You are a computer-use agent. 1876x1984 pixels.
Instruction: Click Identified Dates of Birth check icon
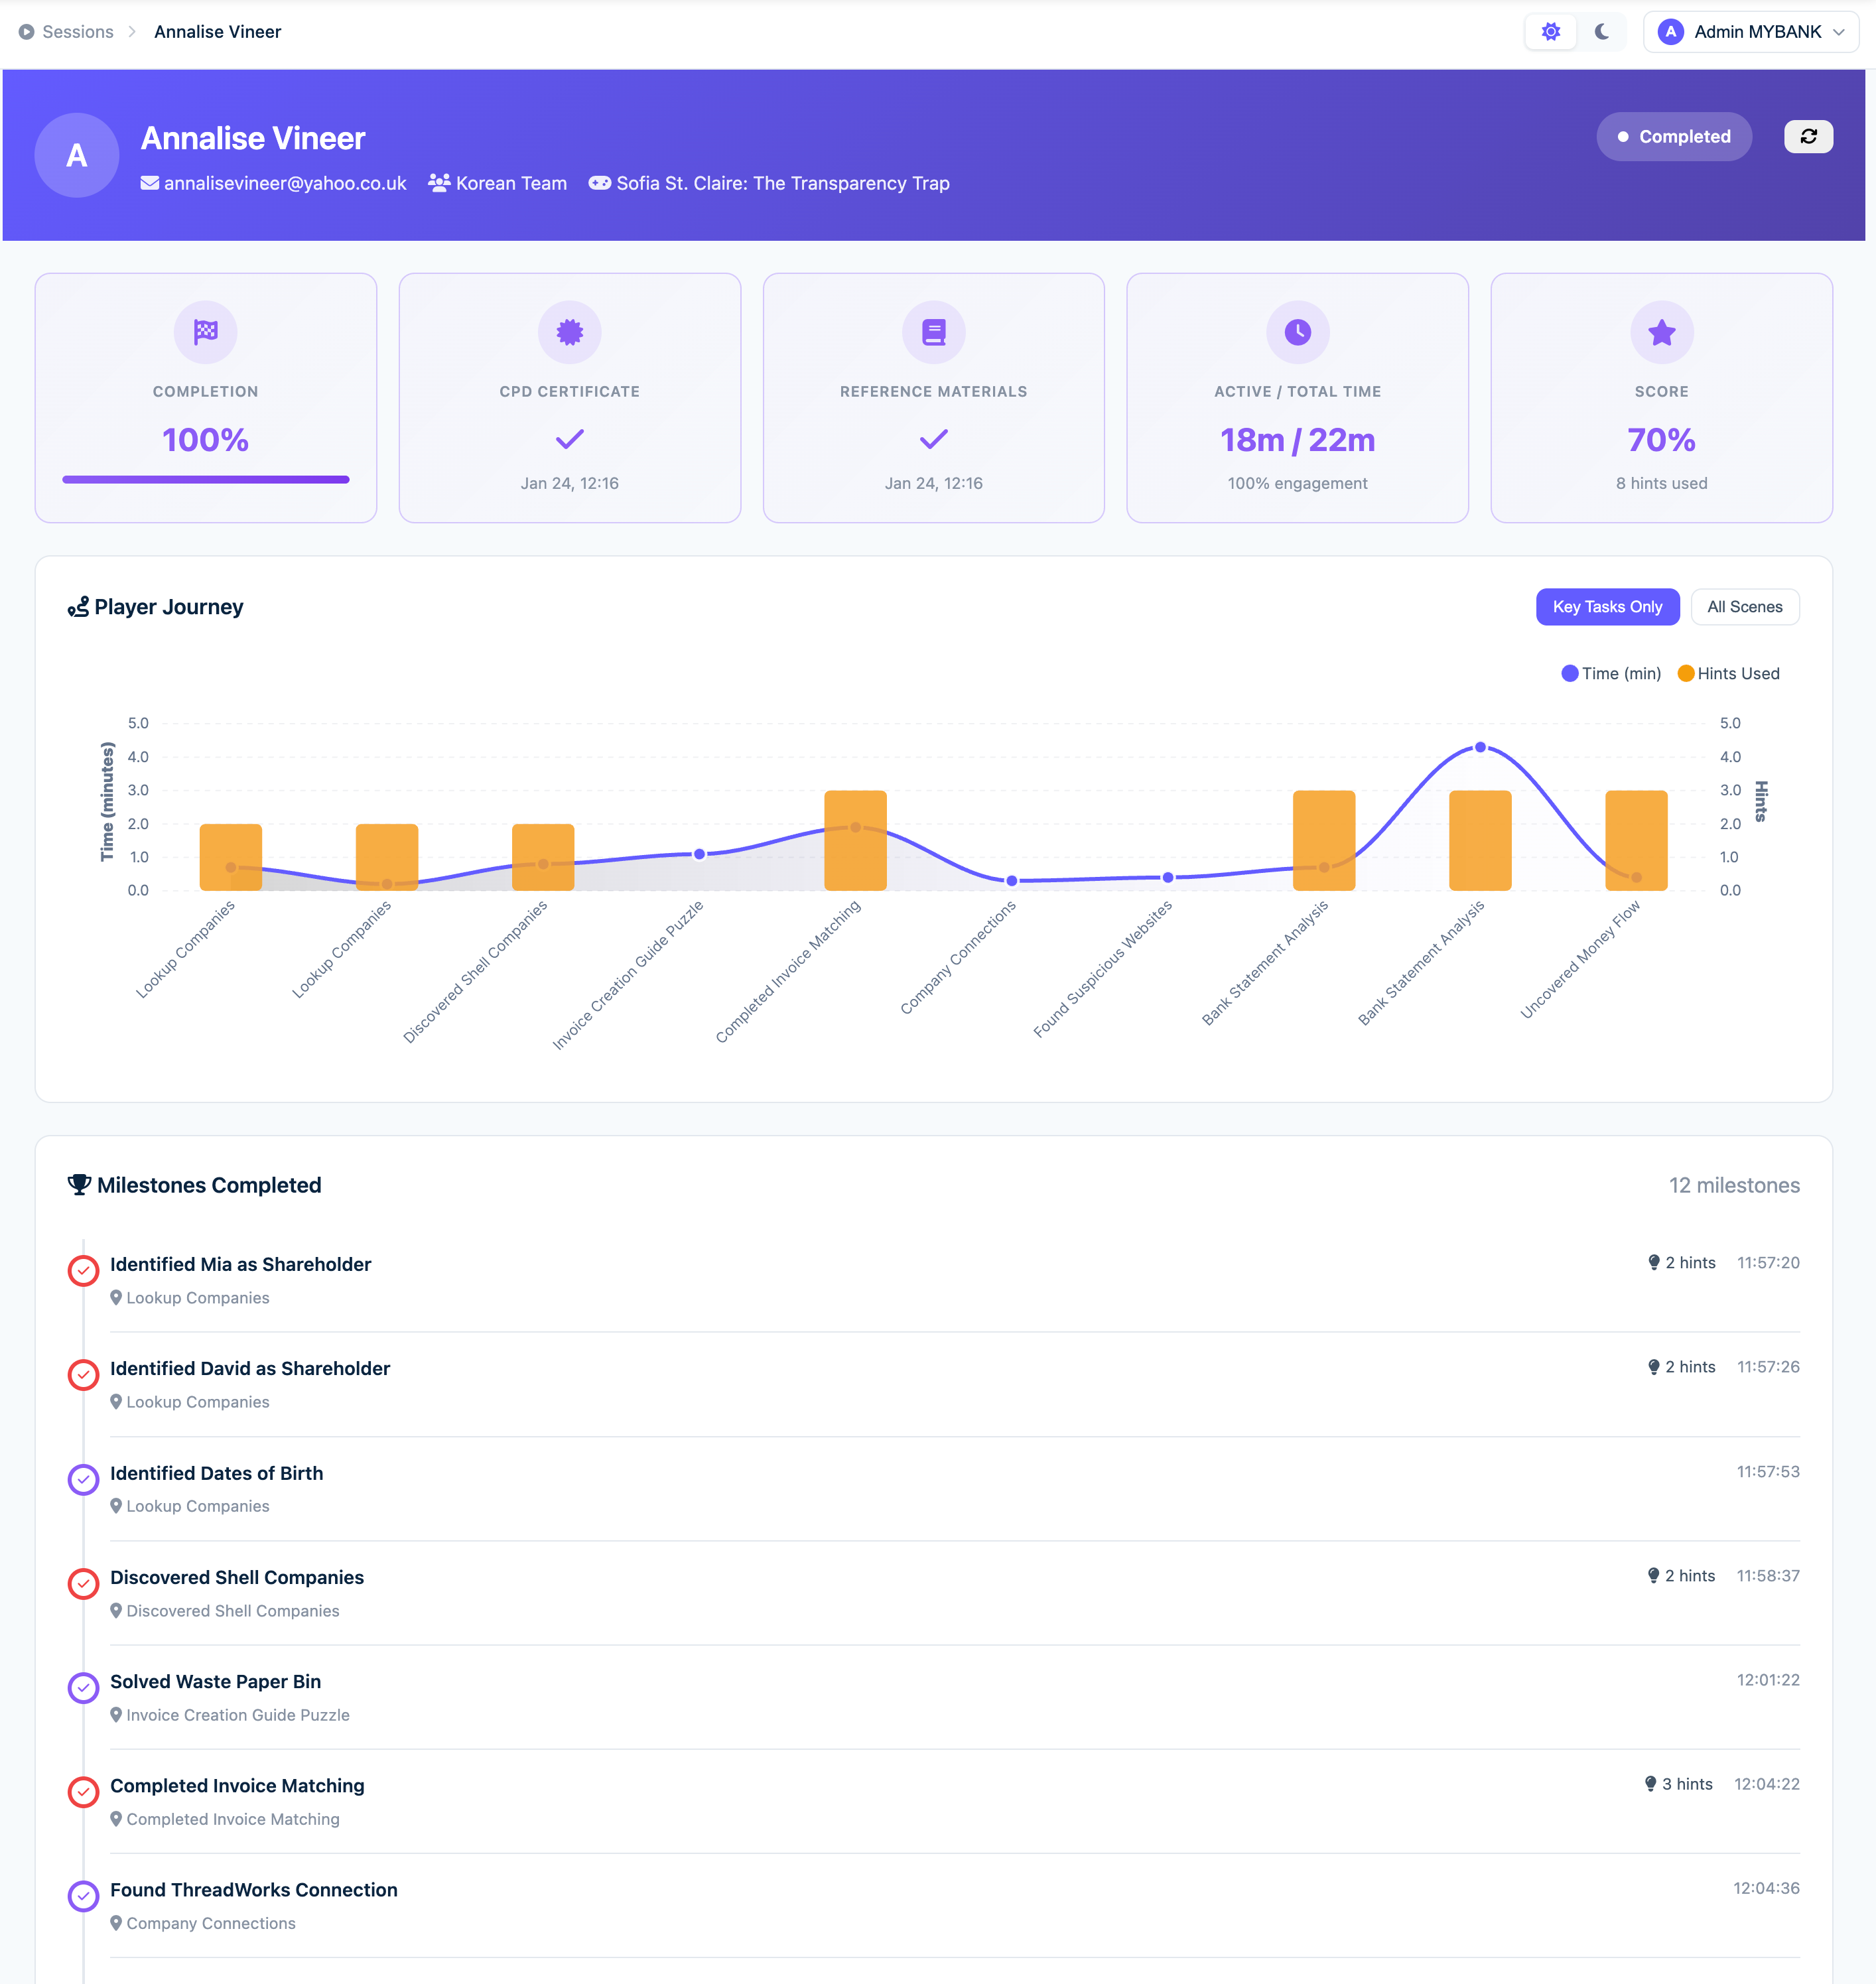pos(83,1479)
